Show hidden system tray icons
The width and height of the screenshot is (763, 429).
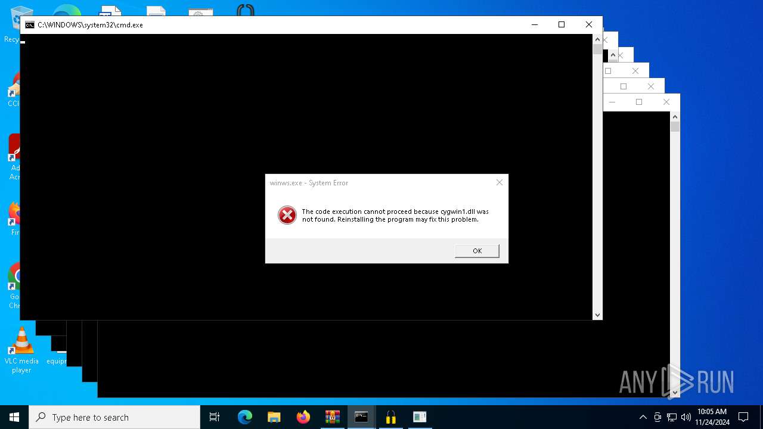(x=643, y=417)
